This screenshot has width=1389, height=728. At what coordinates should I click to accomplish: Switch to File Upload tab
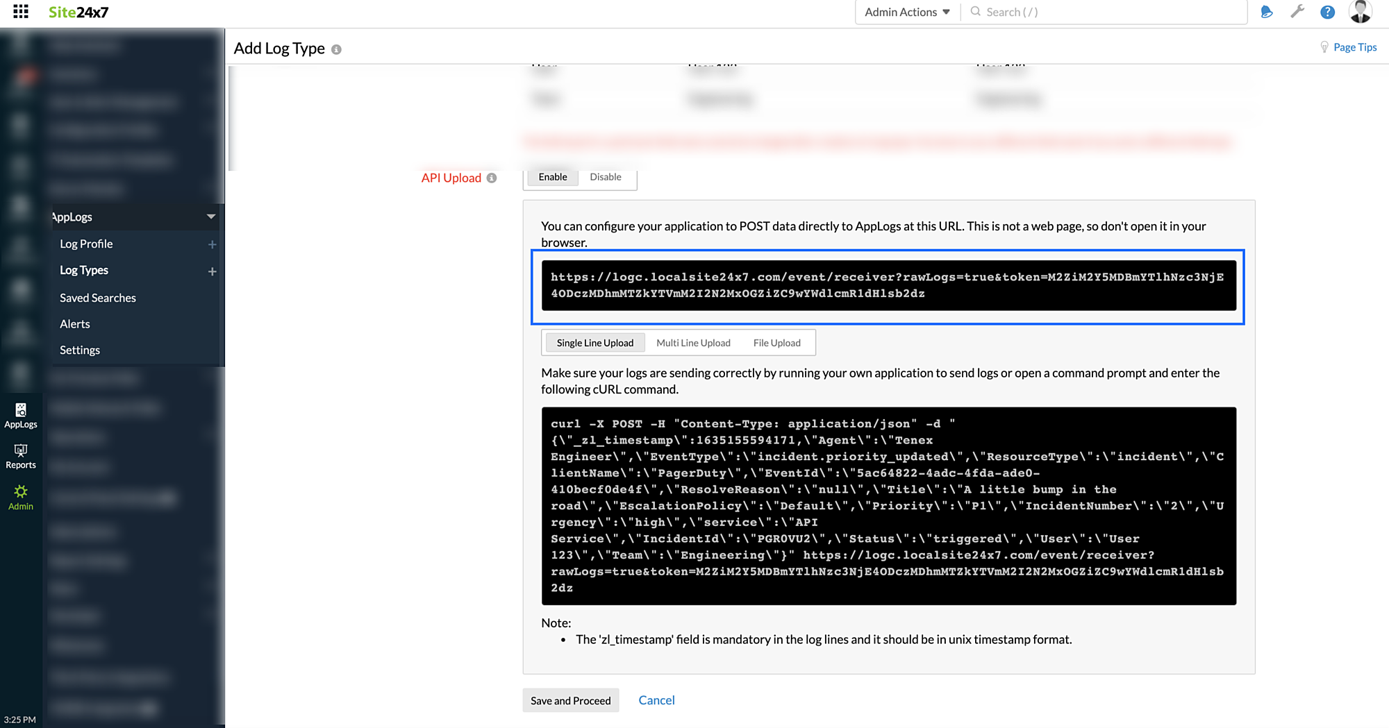pyautogui.click(x=776, y=343)
